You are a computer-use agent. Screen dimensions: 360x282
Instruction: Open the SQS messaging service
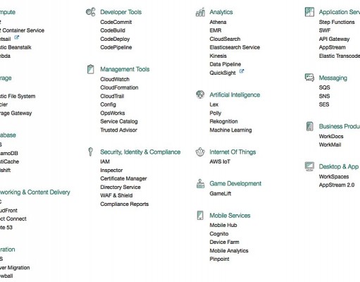click(324, 87)
